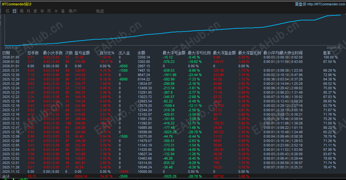Click the 盈亏金额 column header

click(x=82, y=53)
